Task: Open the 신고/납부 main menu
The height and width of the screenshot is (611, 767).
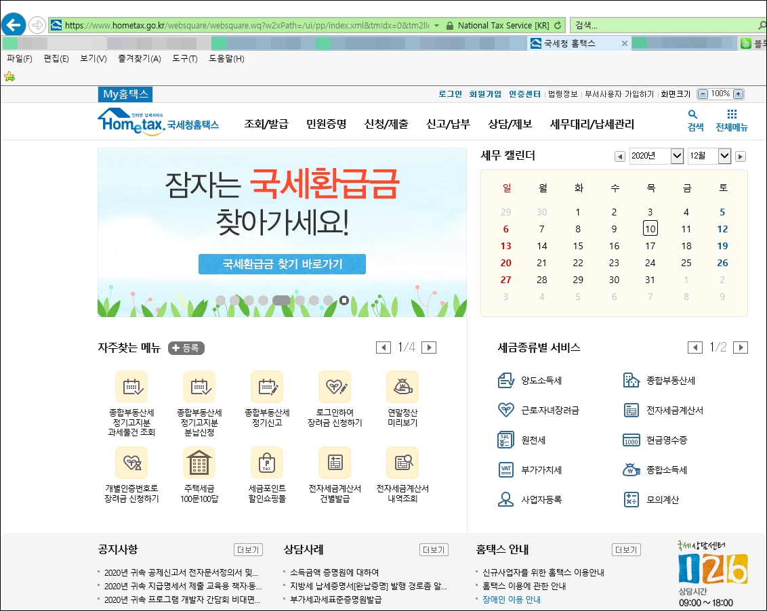Action: click(x=448, y=124)
